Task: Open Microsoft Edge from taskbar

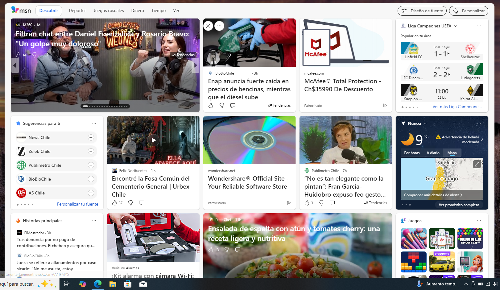Action: [98, 284]
